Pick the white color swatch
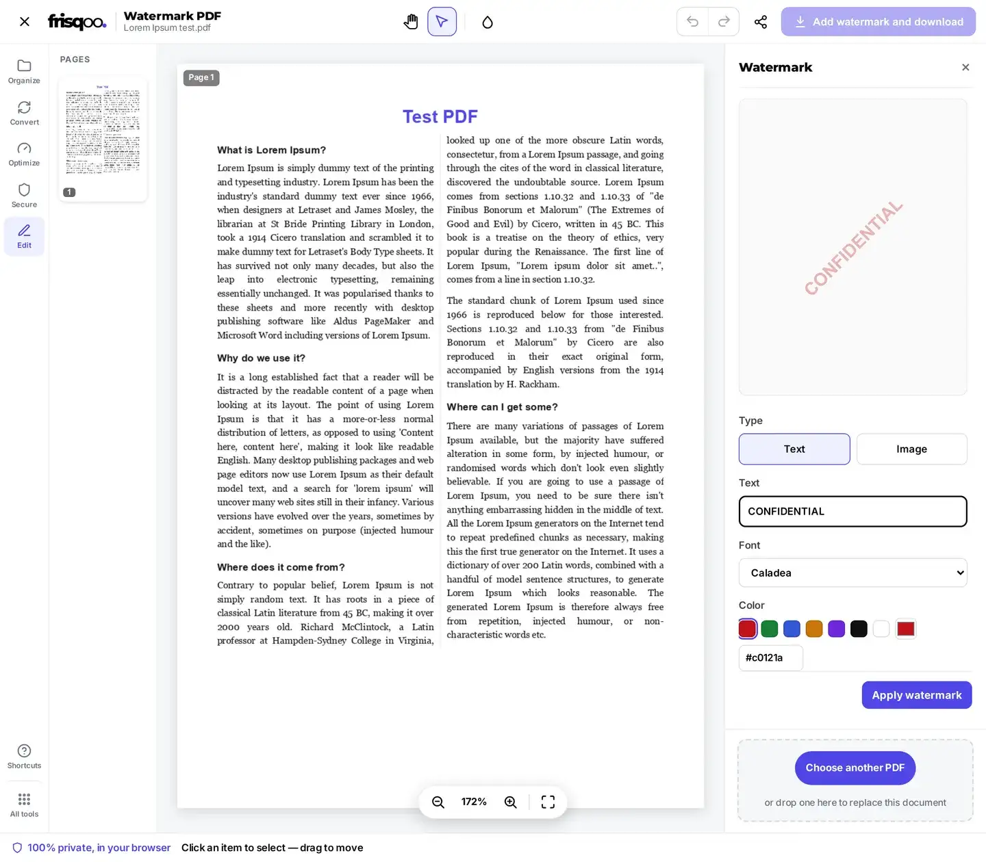 tap(881, 629)
